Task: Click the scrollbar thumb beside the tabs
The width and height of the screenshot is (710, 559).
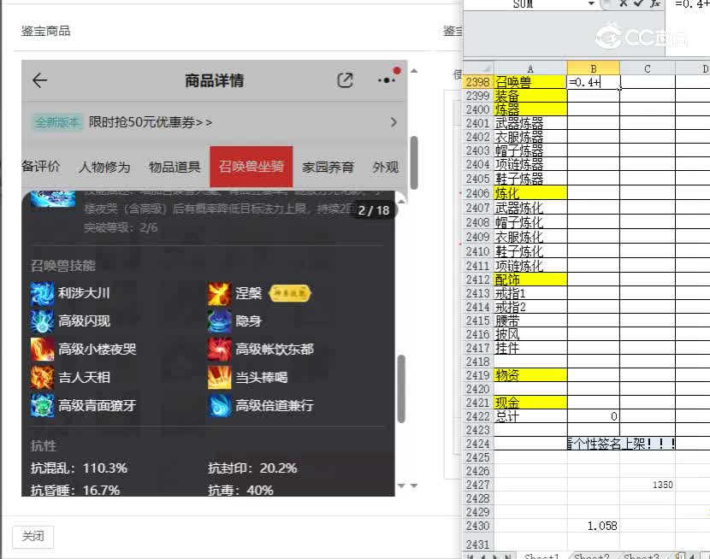Action: 413,162
